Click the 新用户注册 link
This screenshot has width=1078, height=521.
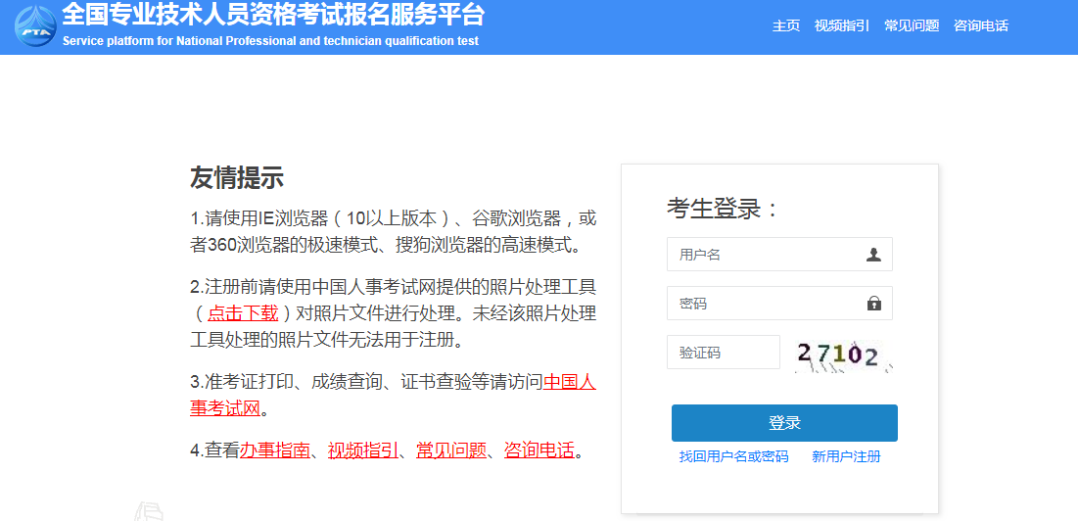click(846, 456)
